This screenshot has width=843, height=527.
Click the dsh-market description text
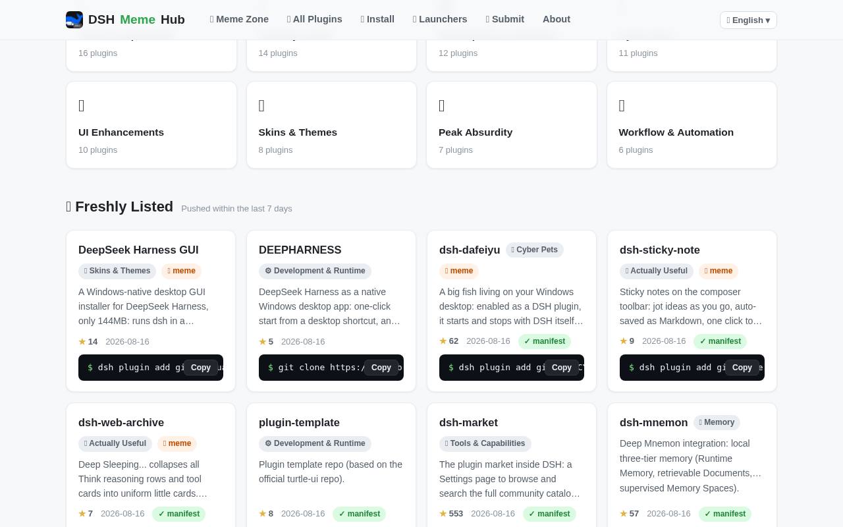512,479
